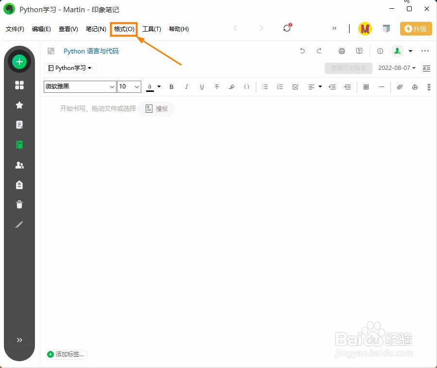Open the 文件(F) menu
437x368 pixels.
(15, 29)
